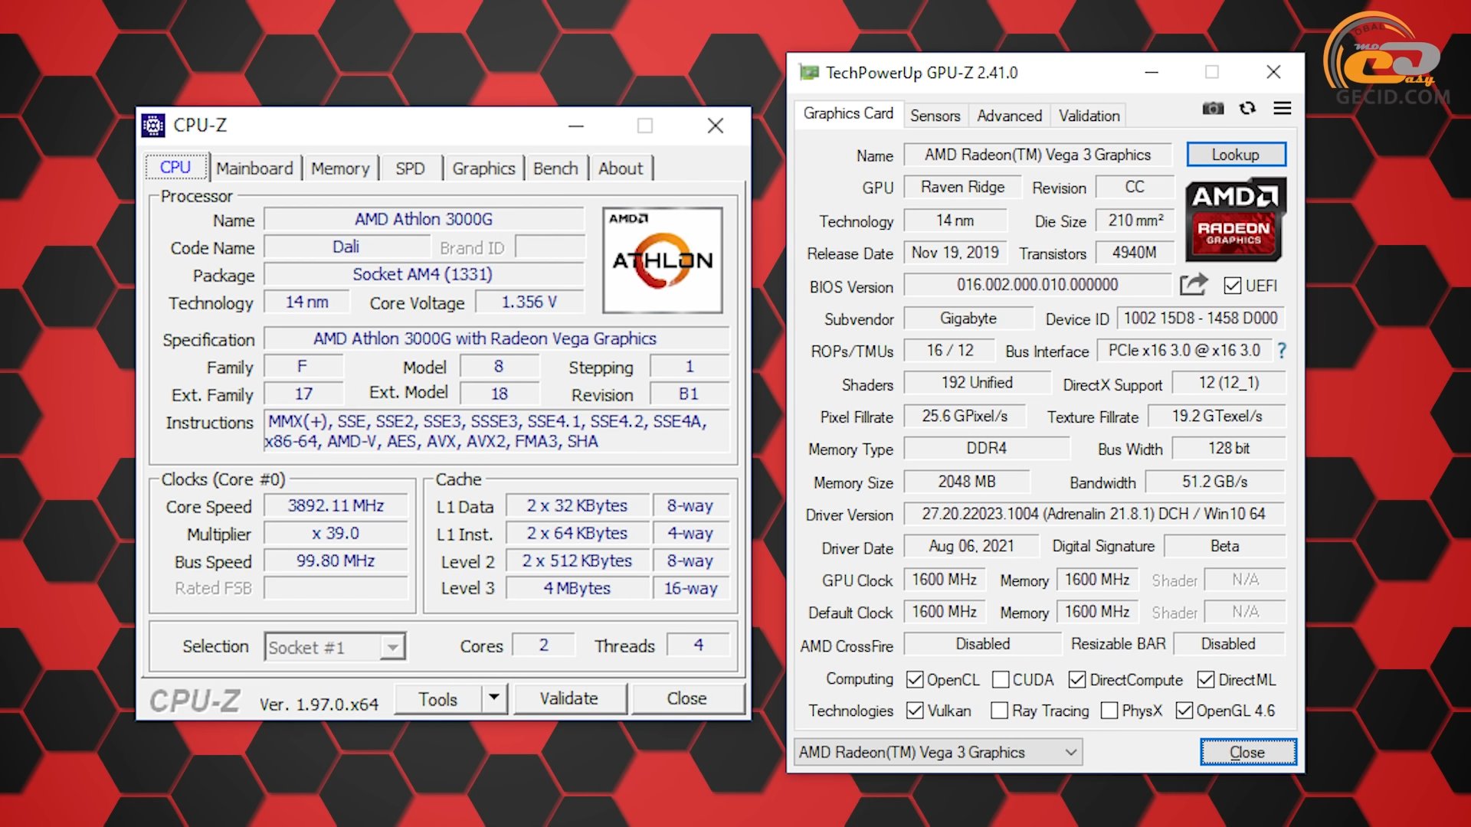The image size is (1471, 827).
Task: Click the Digital Signature value Beta
Action: (1224, 546)
